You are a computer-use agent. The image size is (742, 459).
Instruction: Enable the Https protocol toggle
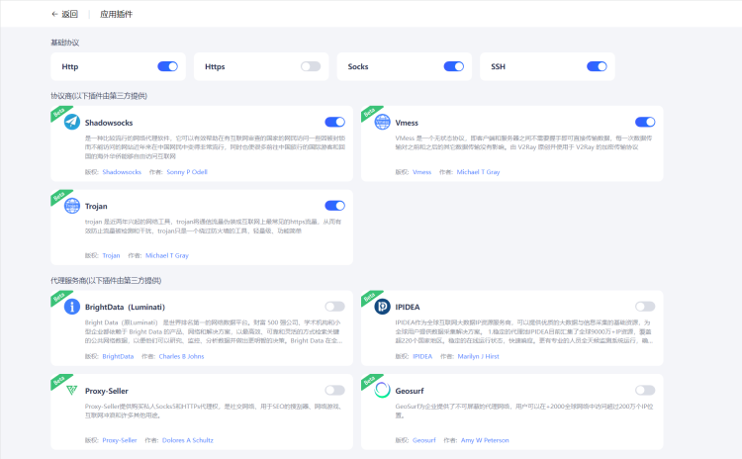click(311, 66)
